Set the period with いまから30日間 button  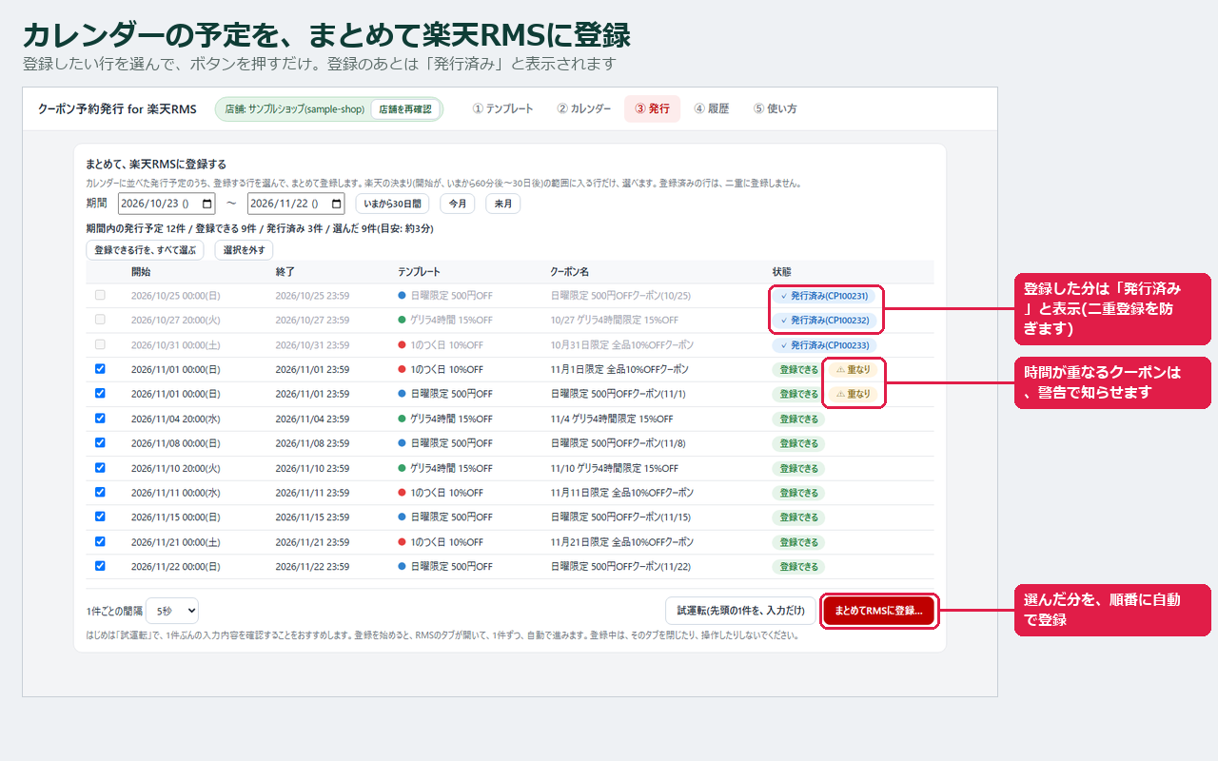392,204
